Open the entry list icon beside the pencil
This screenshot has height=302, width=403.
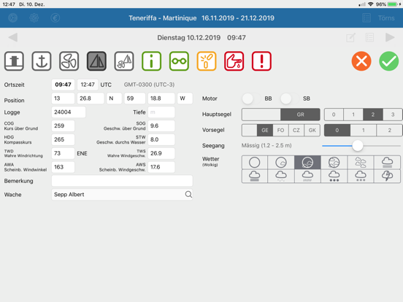369,37
